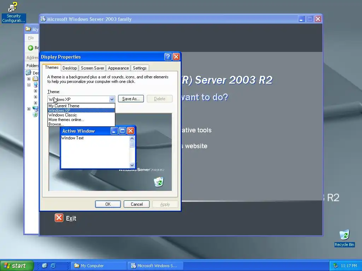Switch to Microsoft Windows S... taskbar button
Viewport: 362px width, 271px height.
[x=156, y=266]
